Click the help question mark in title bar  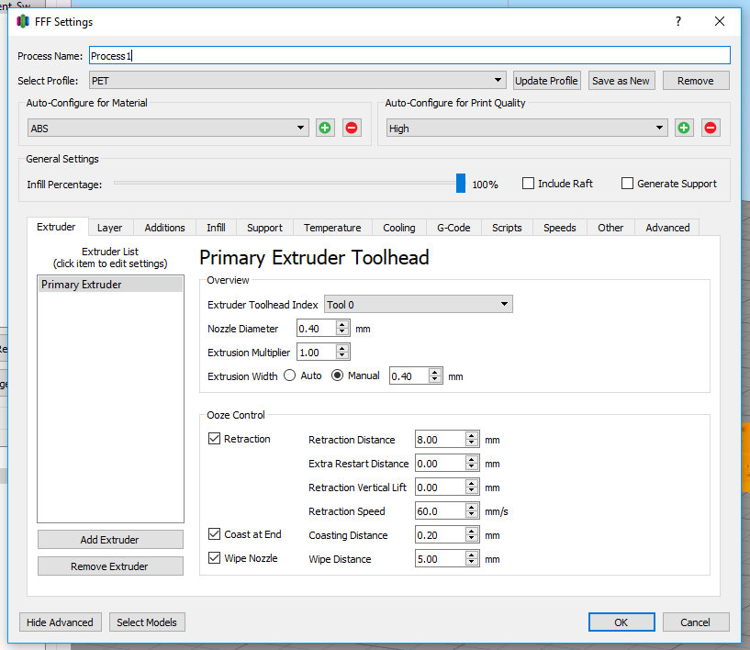pos(677,21)
